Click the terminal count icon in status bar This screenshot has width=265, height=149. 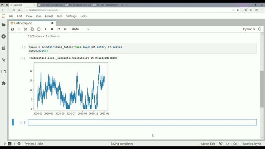[x=10, y=144]
